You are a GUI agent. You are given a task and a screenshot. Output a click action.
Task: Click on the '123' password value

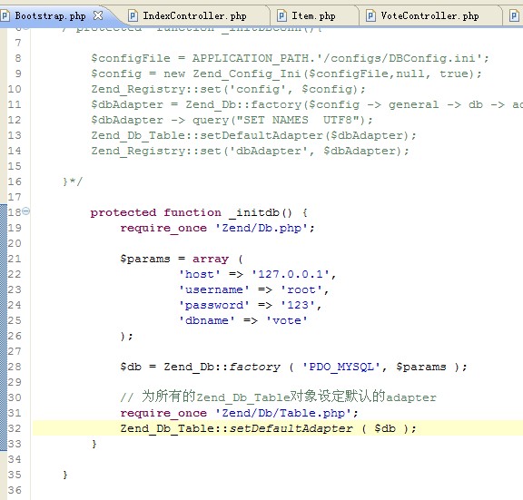pyautogui.click(x=298, y=305)
